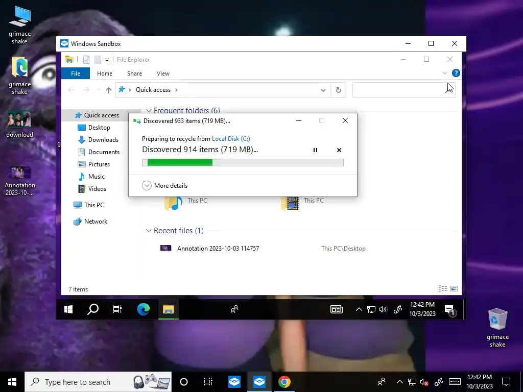The image size is (523, 392).
Task: Click host Type here to search box
Action: click(98, 382)
